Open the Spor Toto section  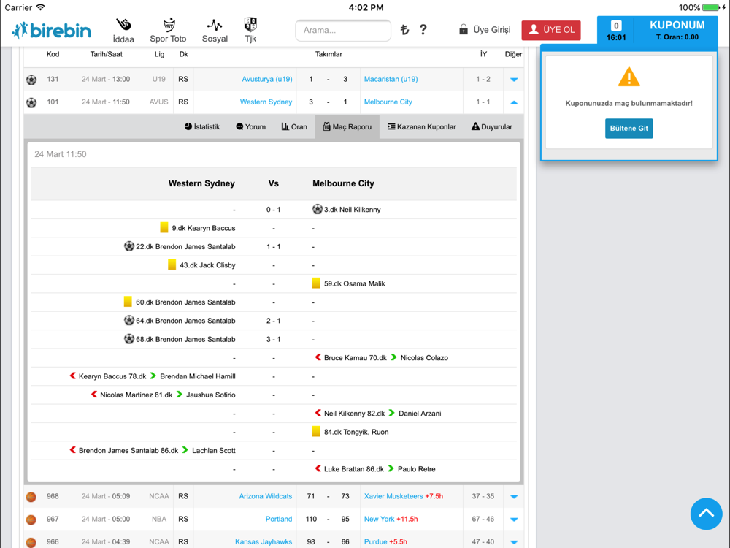(x=168, y=31)
